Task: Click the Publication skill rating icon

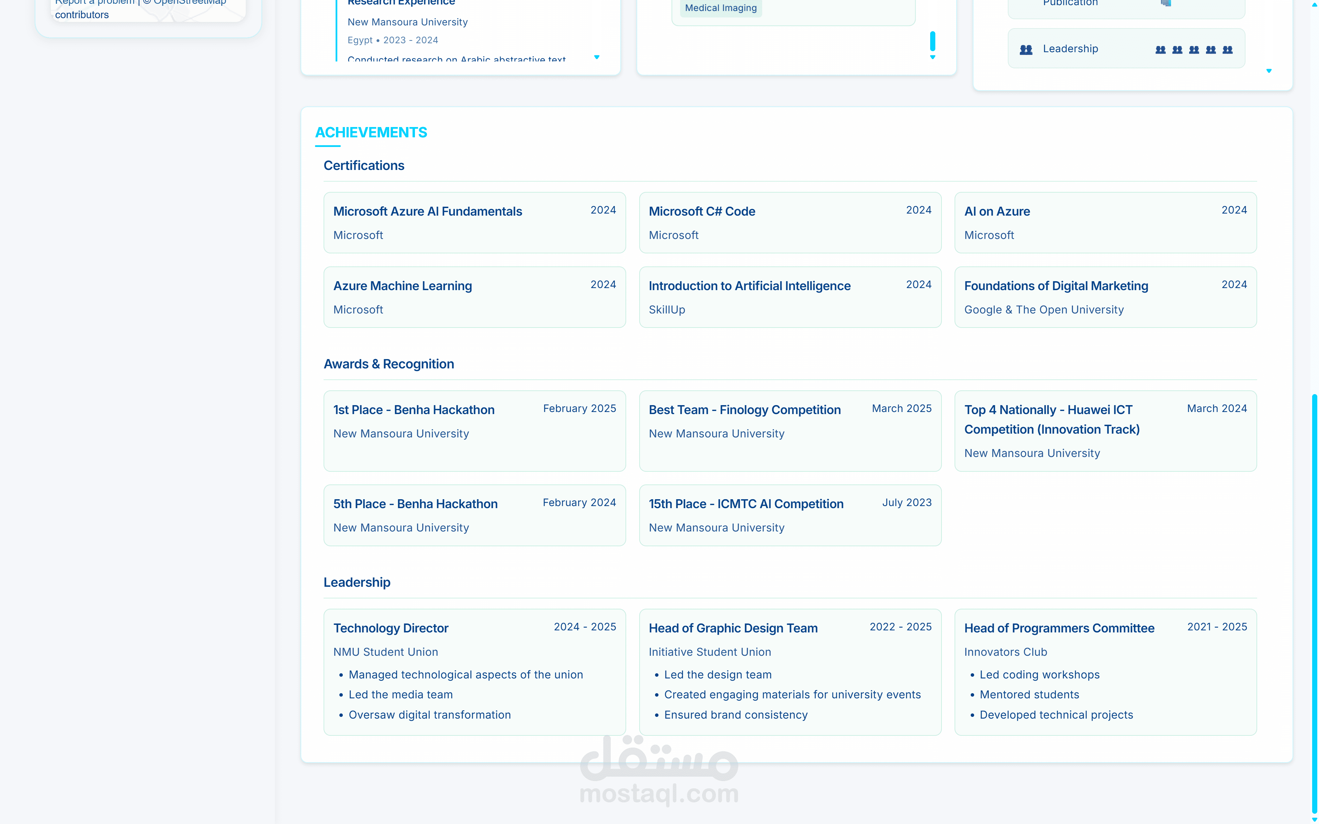Action: tap(1166, 3)
